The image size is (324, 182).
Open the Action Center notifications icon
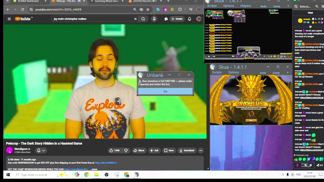[320, 175]
